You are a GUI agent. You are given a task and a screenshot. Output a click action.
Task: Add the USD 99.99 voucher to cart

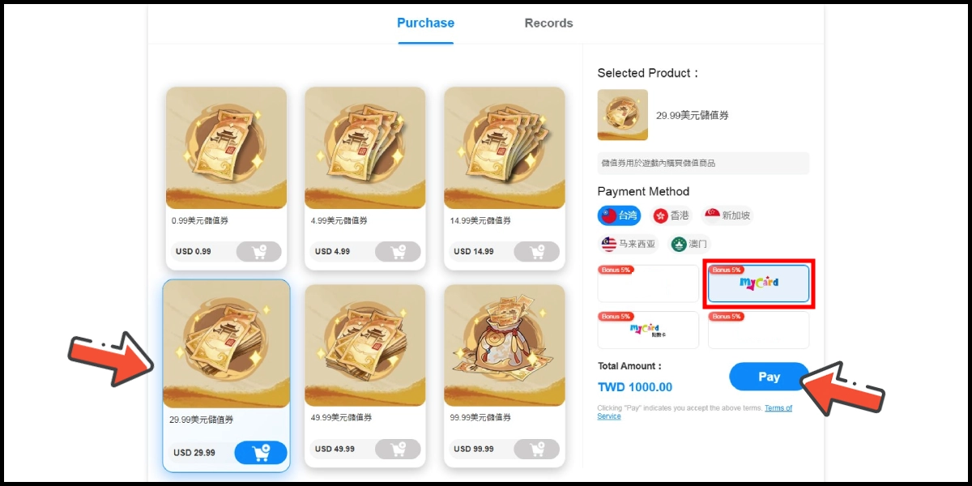coord(536,450)
